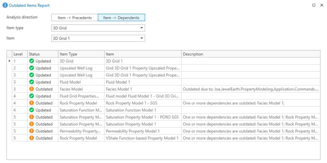327x163 pixels.
Task: Select Item -> Dependents analysis direction
Action: click(121, 18)
